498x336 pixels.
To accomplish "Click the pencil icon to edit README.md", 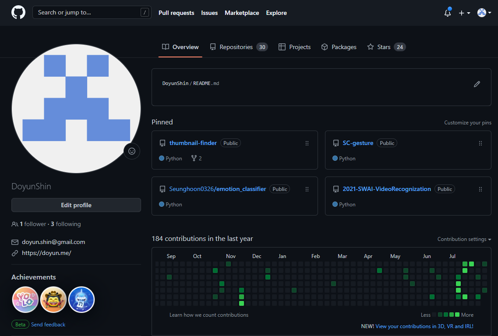I will pos(477,84).
